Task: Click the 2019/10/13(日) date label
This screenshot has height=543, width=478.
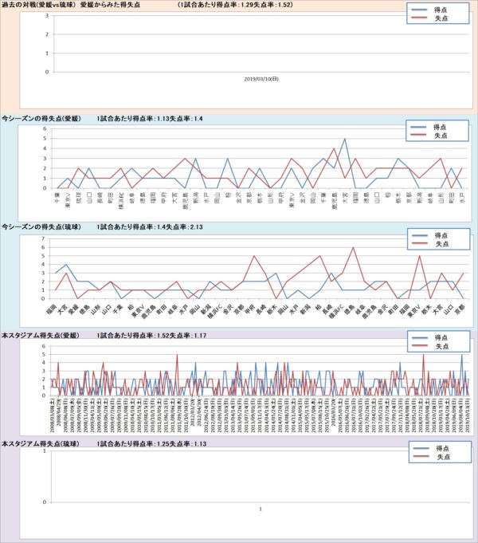Action: pyautogui.click(x=468, y=415)
